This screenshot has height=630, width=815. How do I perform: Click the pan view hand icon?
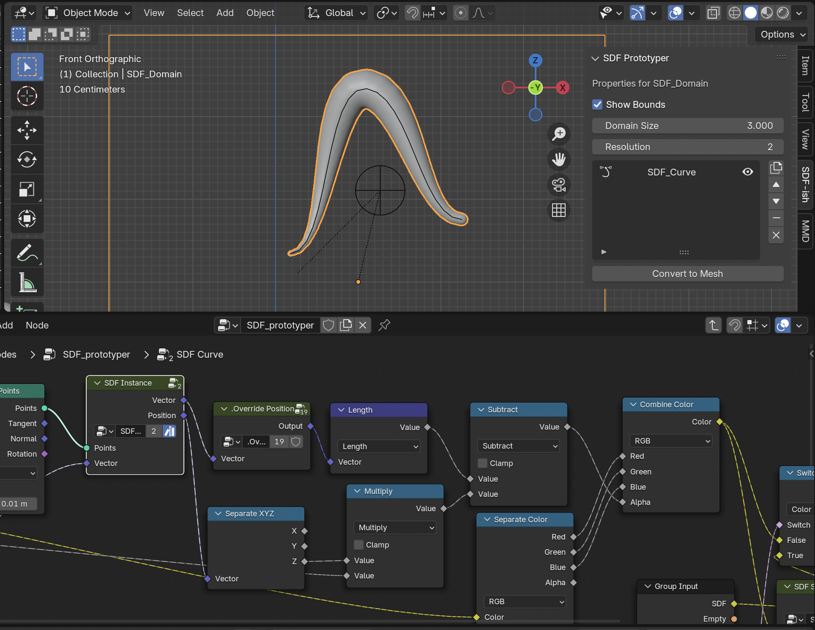[x=559, y=159]
